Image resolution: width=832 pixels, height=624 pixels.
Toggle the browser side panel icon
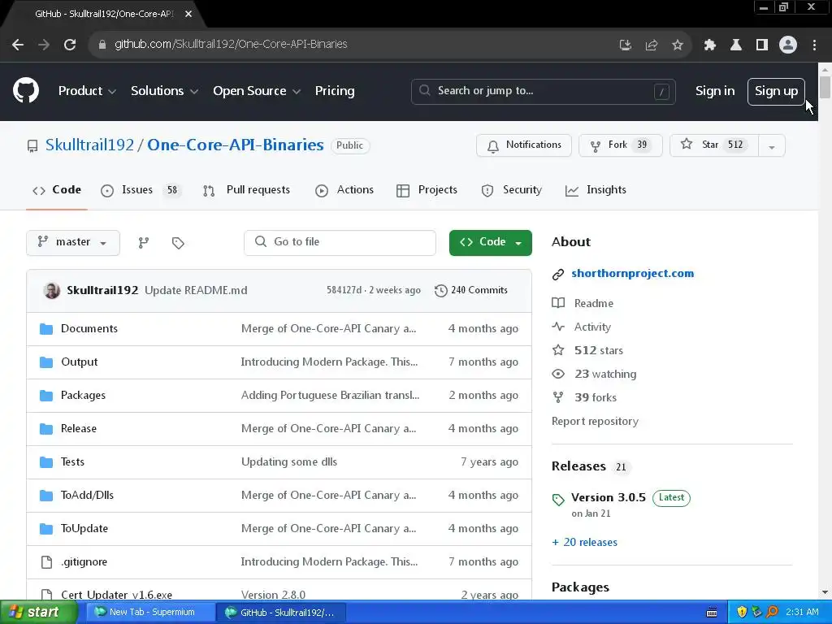[x=762, y=45]
